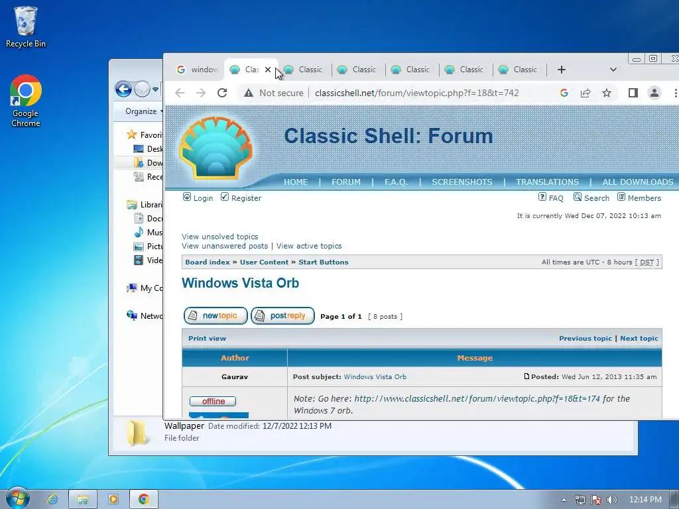Screen dimensions: 679x509
Task: Show hidden tray icons arrow
Action: (x=564, y=500)
